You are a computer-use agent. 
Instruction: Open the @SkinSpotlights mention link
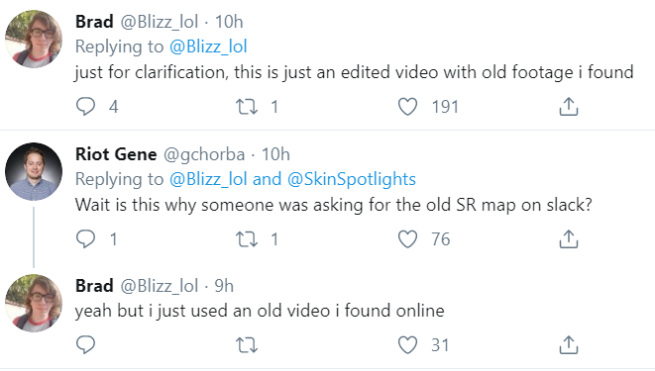(352, 179)
